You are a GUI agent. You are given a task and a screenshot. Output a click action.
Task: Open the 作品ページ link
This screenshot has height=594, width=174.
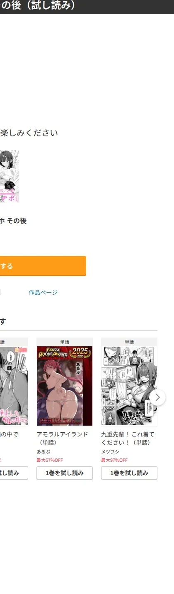[43, 293]
